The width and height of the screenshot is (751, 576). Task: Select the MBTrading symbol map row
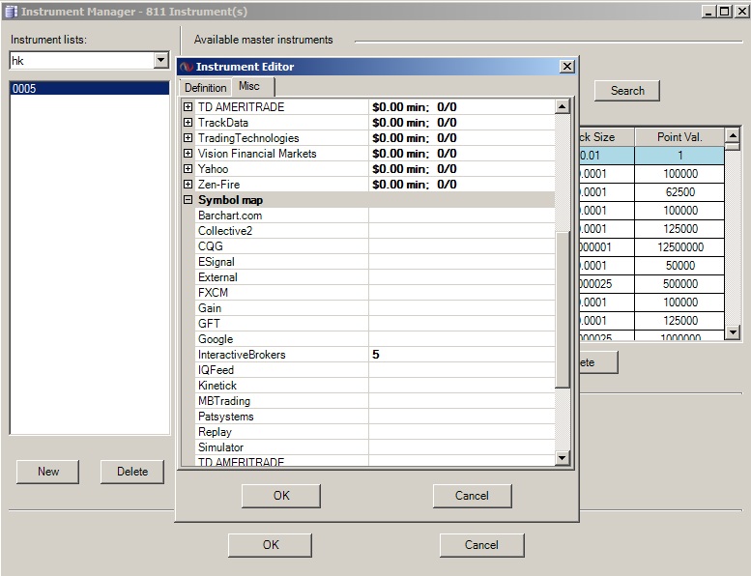[375, 401]
